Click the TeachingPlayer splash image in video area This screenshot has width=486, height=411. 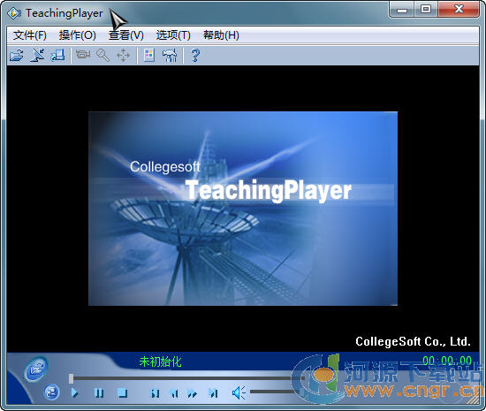coord(243,209)
